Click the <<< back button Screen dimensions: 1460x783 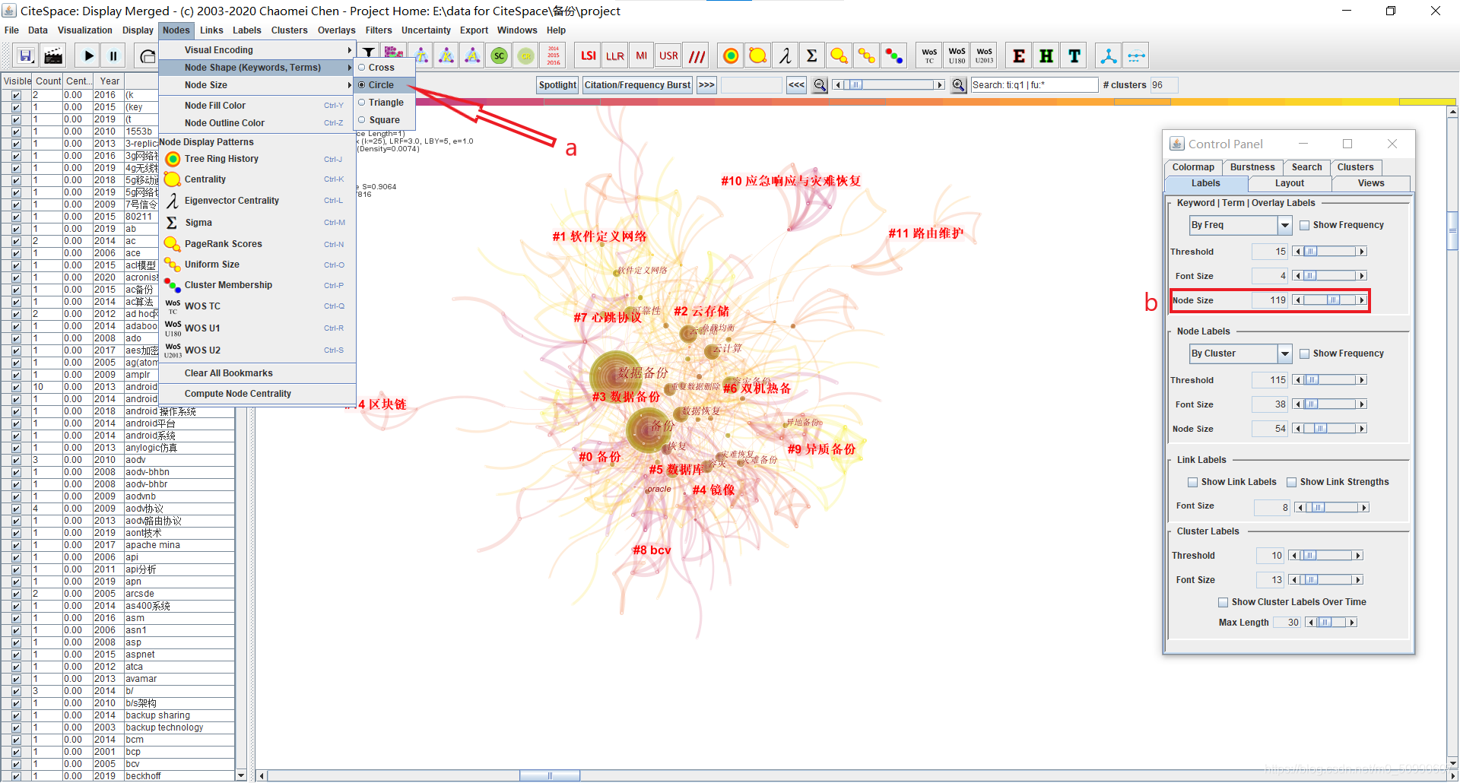point(796,85)
